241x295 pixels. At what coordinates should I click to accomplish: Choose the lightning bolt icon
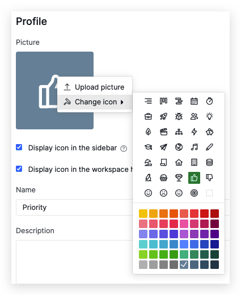pos(194,132)
